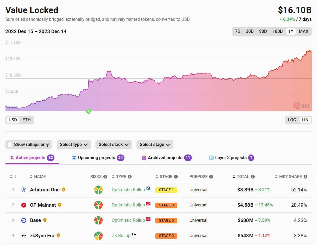Open the Select stage dropdown

click(155, 145)
